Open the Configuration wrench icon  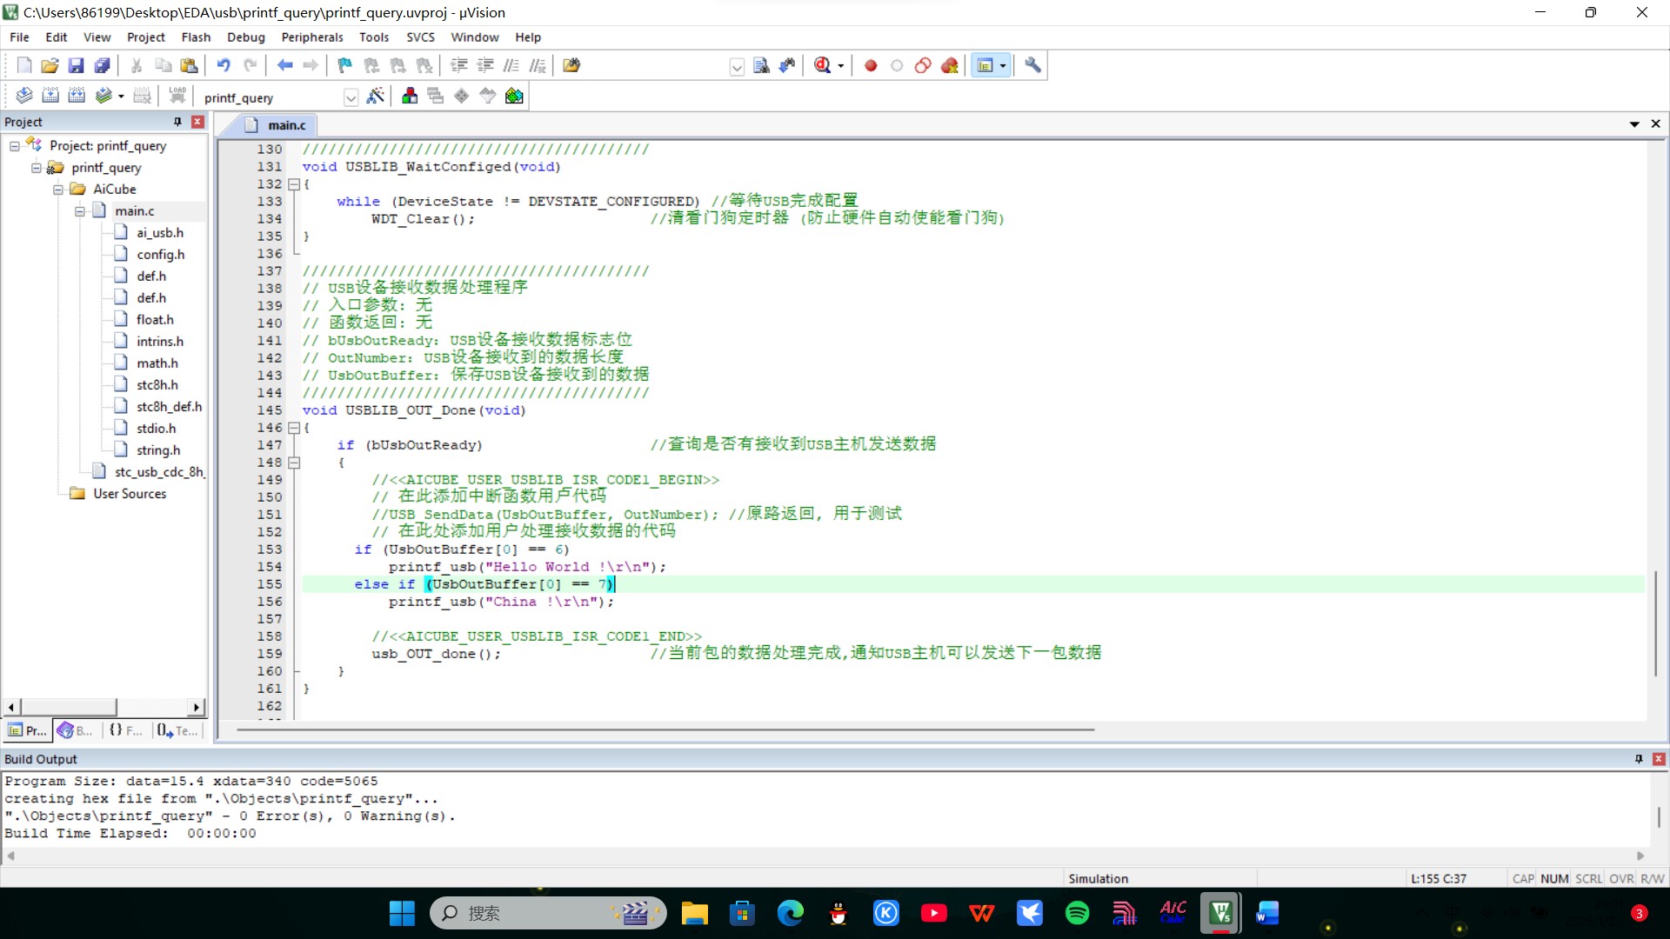coord(1032,65)
